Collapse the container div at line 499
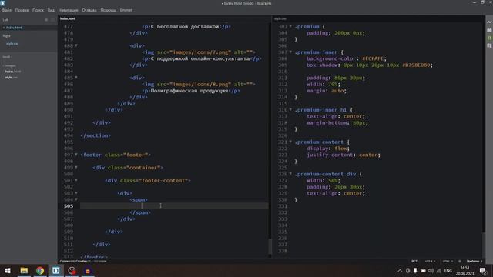This screenshot has width=493, height=277. (x=76, y=168)
